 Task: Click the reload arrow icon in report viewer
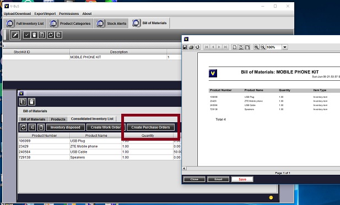tap(197, 47)
